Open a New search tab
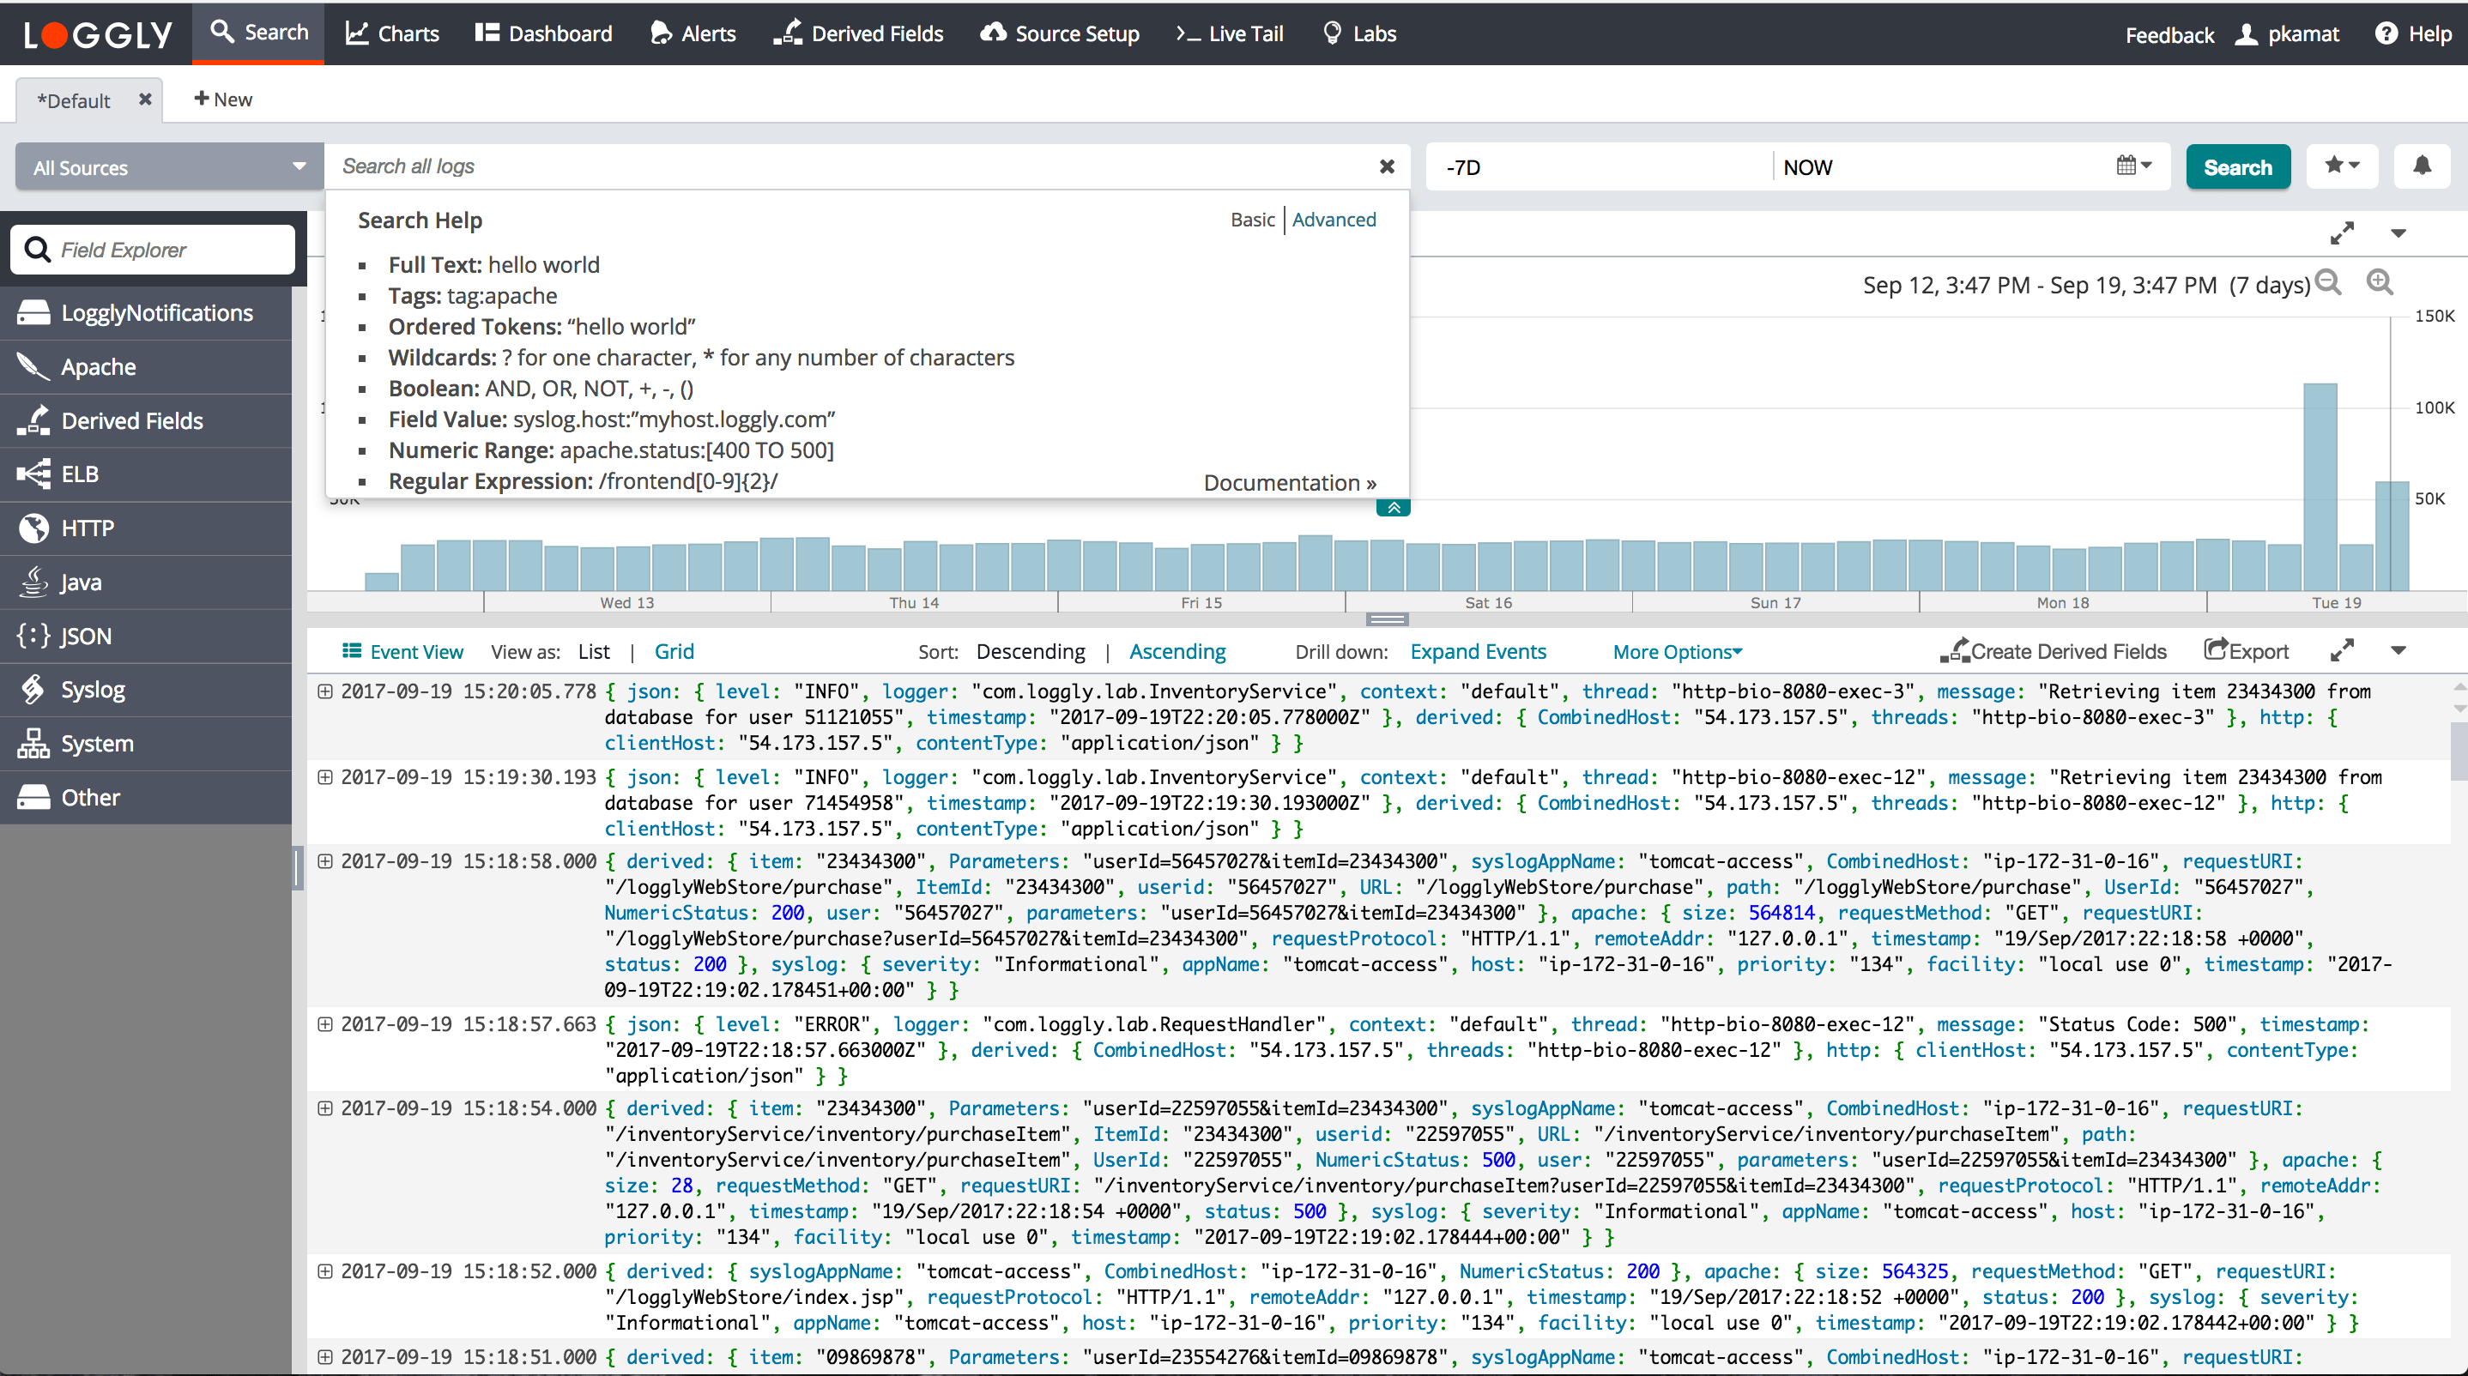The height and width of the screenshot is (1376, 2468). (223, 99)
